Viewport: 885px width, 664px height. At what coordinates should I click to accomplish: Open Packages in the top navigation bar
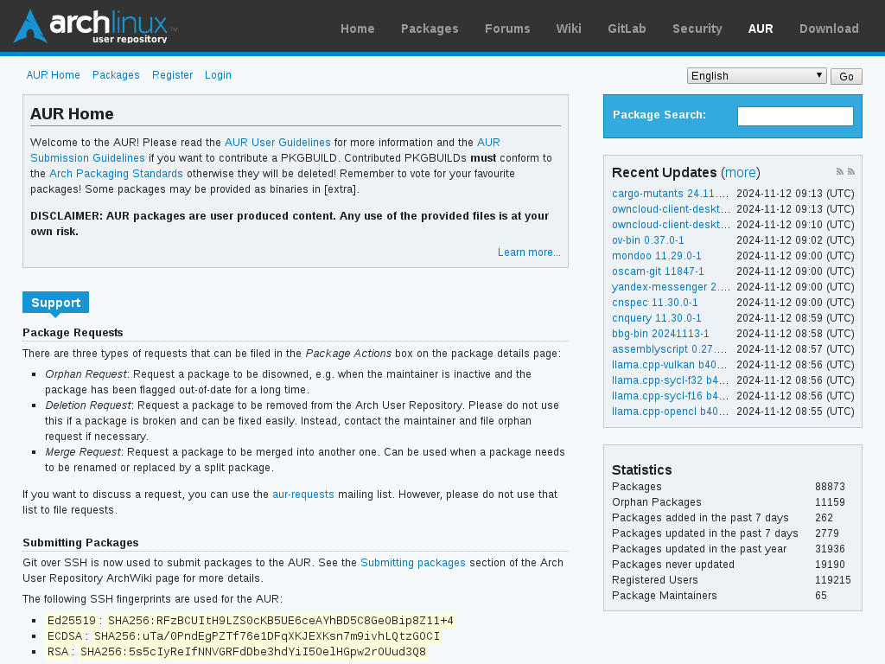(x=430, y=29)
